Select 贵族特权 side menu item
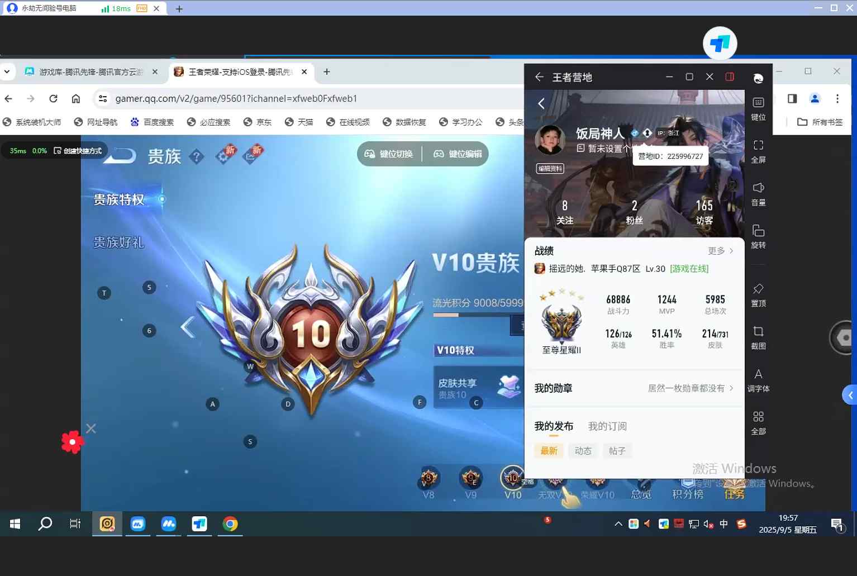The width and height of the screenshot is (857, 576). (119, 199)
